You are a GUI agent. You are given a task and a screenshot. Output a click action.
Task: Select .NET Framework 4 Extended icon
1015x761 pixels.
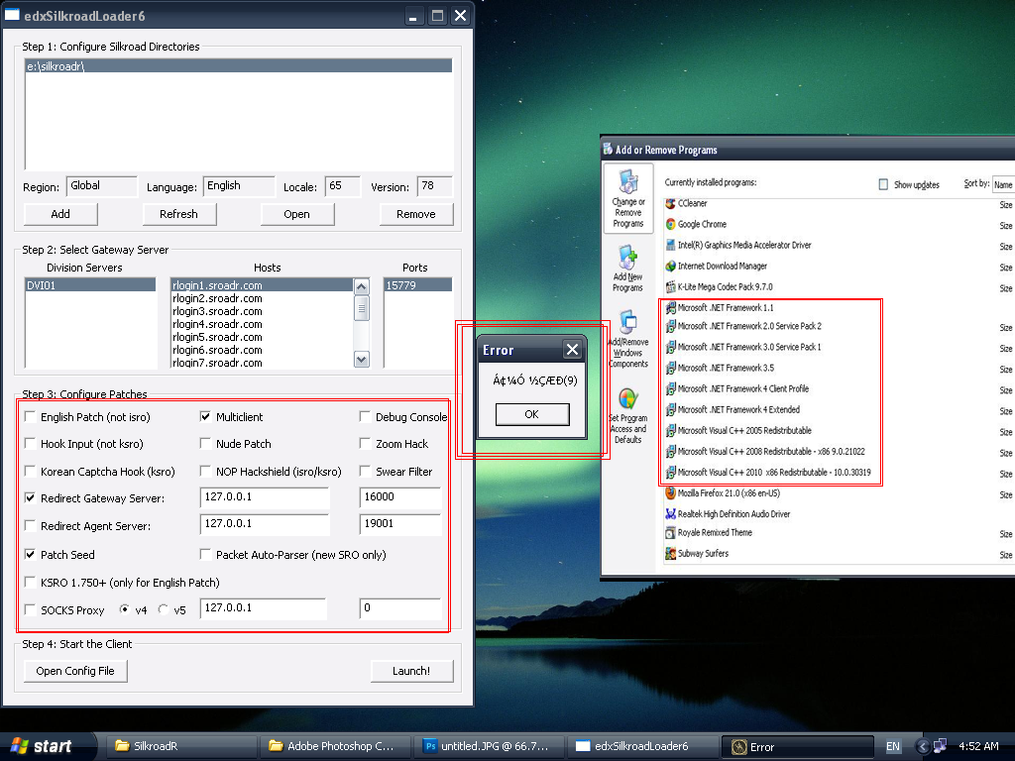click(671, 409)
